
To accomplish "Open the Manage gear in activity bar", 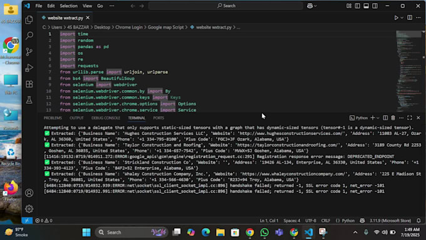I will 29,209.
